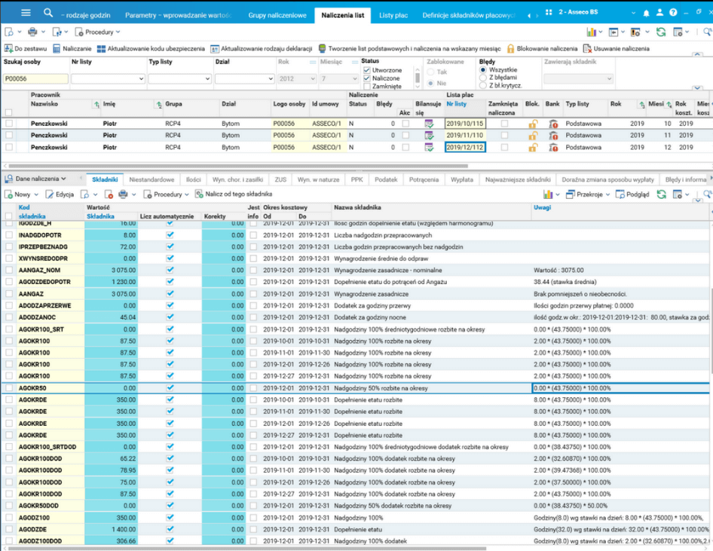Click the help question mark icon
713x551 pixels.
tap(674, 13)
